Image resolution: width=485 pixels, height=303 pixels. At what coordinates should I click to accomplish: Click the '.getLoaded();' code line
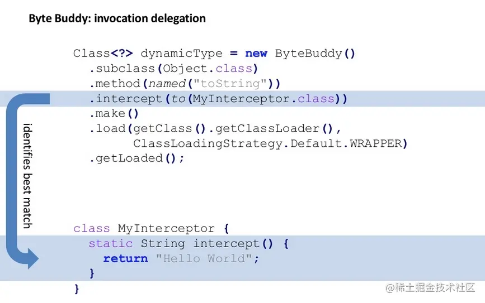pyautogui.click(x=136, y=158)
